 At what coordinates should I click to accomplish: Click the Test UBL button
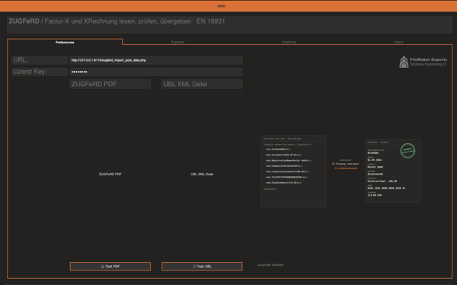click(x=202, y=267)
